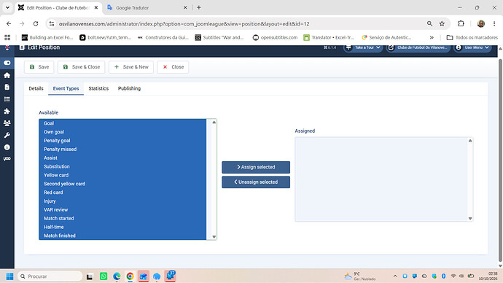Switch to Google Tradutor tab
The width and height of the screenshot is (503, 283).
147,8
